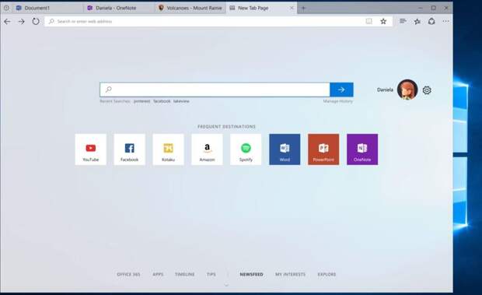Expand the chevron below the feed tabs
The height and width of the screenshot is (295, 482).
tap(226, 285)
